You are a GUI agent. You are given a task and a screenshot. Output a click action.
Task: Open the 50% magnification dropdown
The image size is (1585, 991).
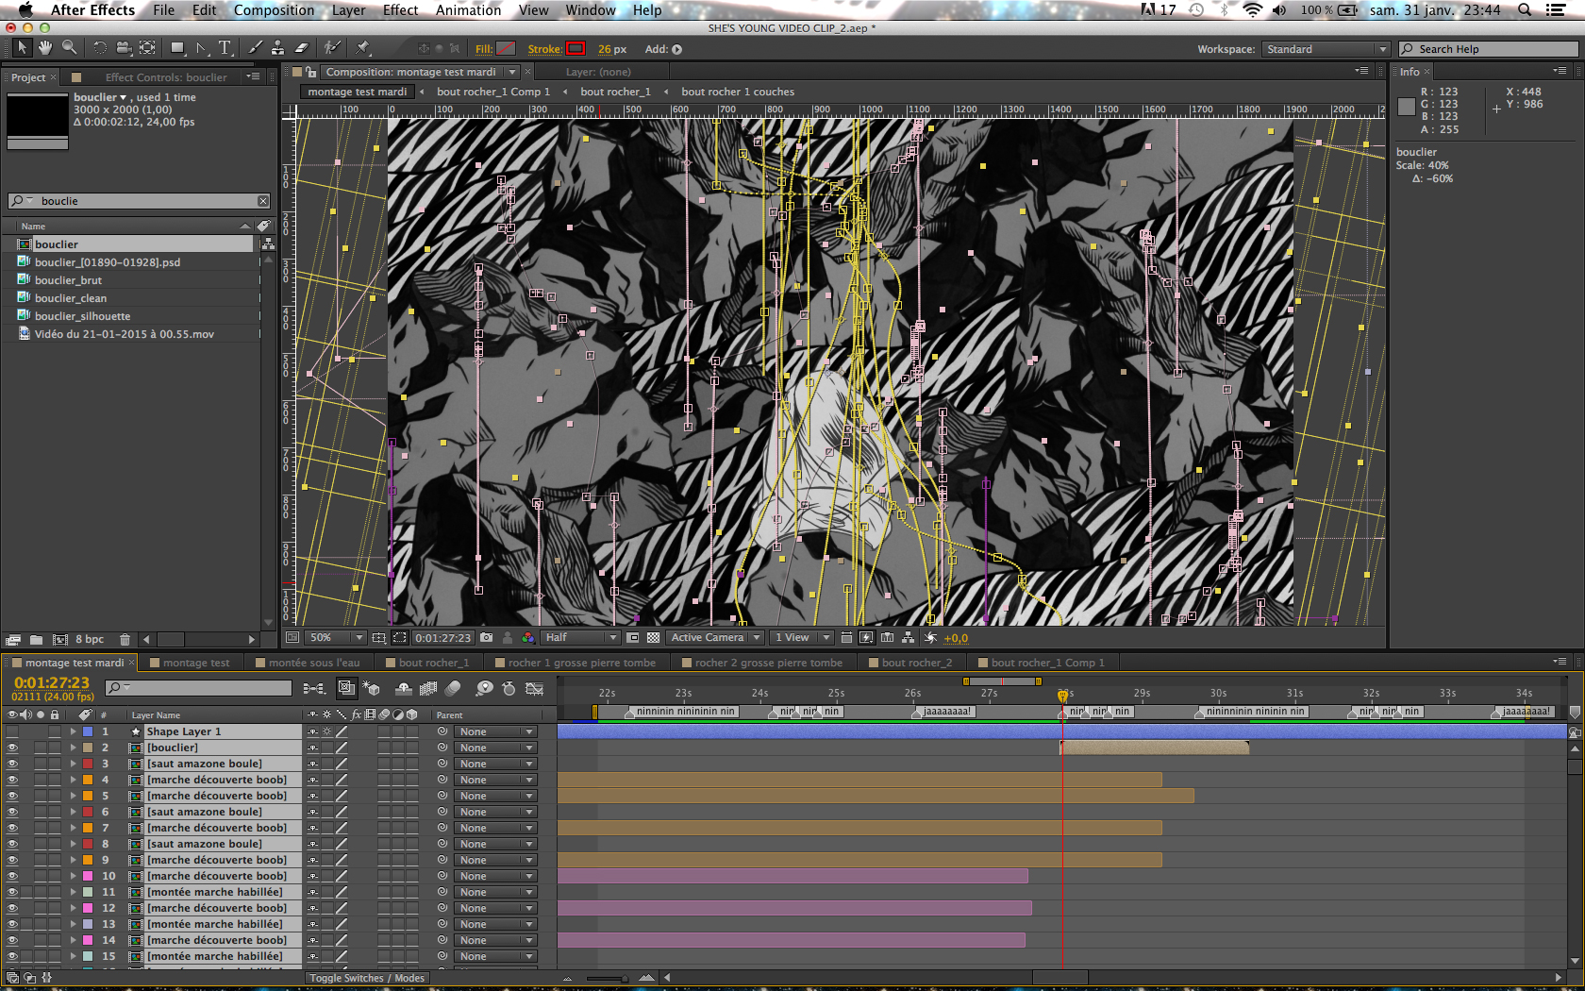(337, 638)
